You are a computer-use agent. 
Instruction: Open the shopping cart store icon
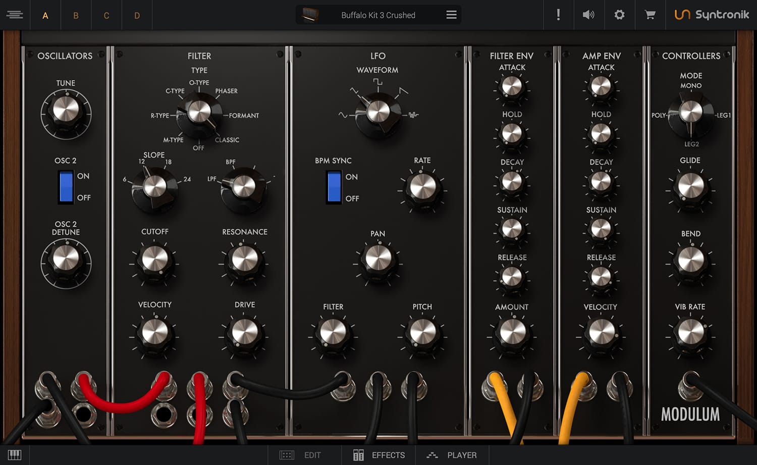(650, 15)
